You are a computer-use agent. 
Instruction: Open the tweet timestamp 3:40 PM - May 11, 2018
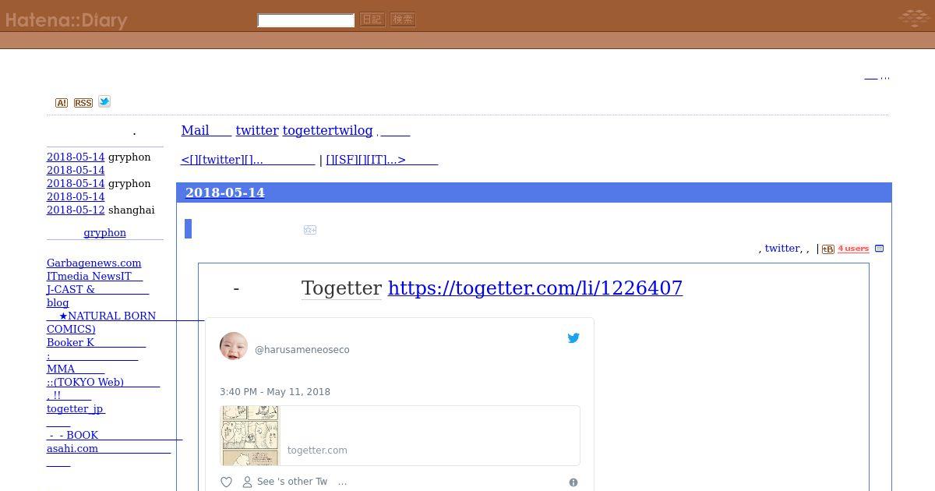[275, 392]
